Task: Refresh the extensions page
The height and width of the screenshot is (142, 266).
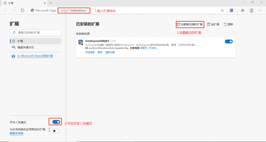Action: click(23, 10)
